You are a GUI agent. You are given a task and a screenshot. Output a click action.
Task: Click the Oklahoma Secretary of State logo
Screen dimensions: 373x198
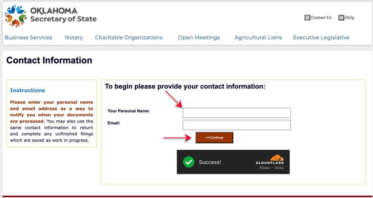click(x=51, y=16)
